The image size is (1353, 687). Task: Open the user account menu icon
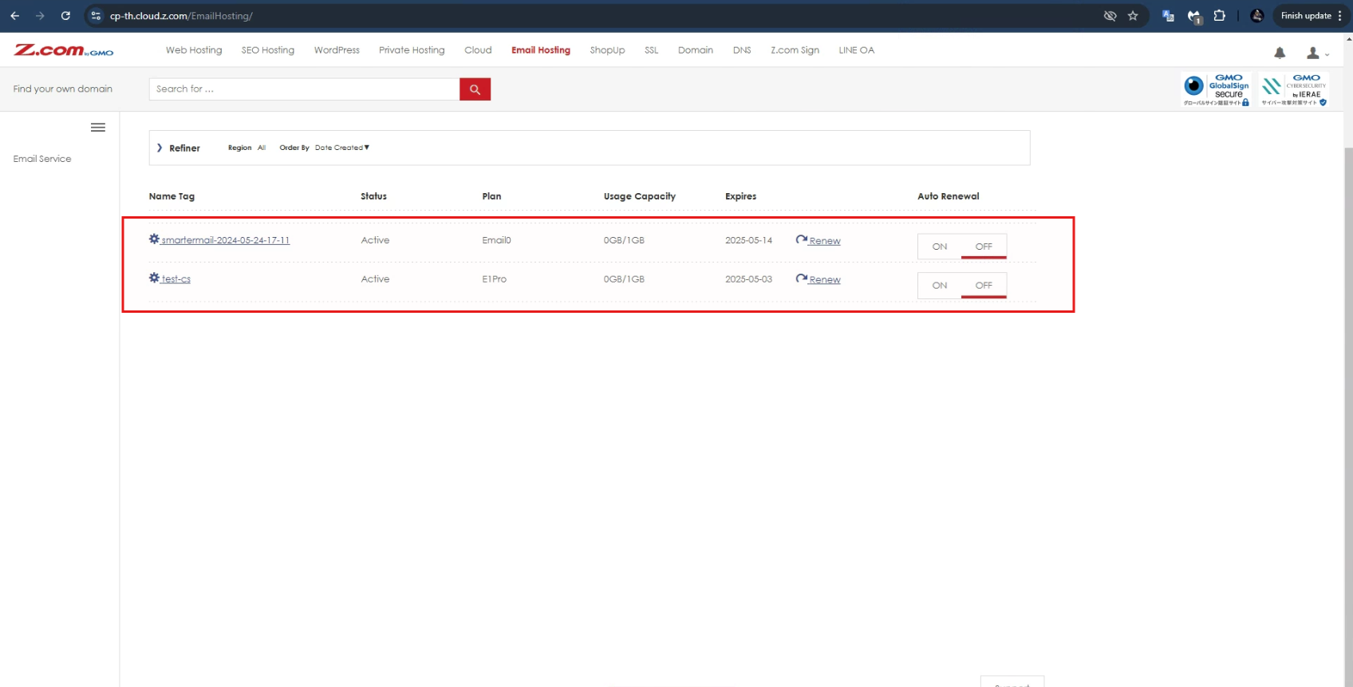(1313, 53)
